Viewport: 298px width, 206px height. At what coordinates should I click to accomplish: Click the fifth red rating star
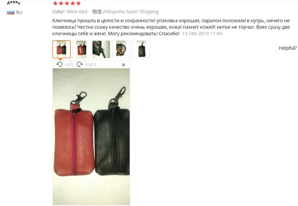(x=78, y=3)
